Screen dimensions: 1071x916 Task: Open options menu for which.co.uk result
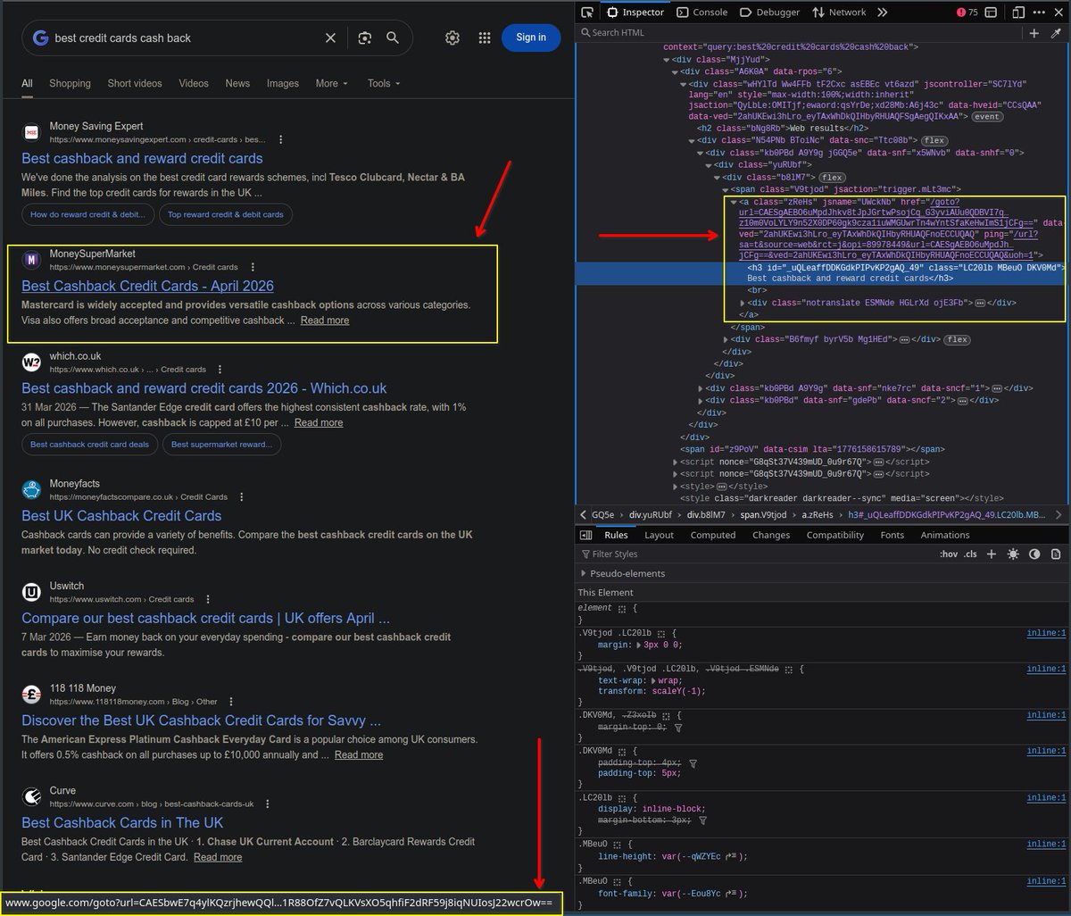[x=220, y=370]
